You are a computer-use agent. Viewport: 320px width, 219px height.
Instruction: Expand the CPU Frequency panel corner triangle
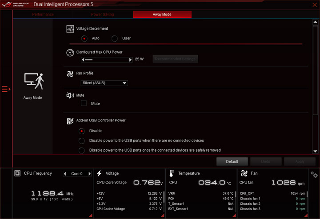pyautogui.click(x=90, y=215)
